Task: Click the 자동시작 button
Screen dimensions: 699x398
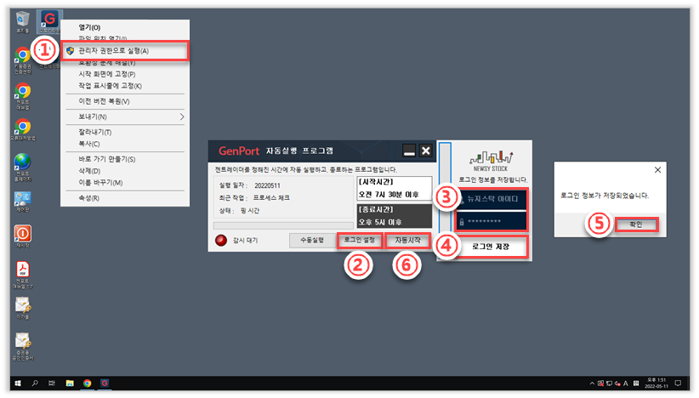Action: (407, 241)
